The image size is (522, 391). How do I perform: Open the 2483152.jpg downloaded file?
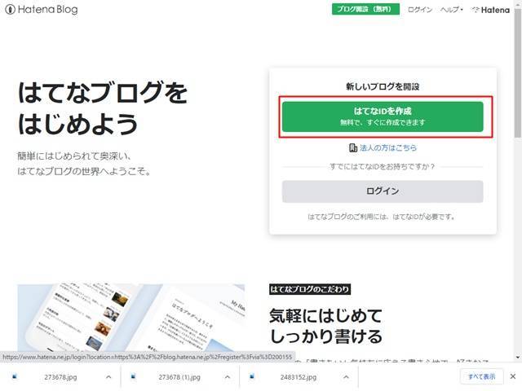pos(299,377)
